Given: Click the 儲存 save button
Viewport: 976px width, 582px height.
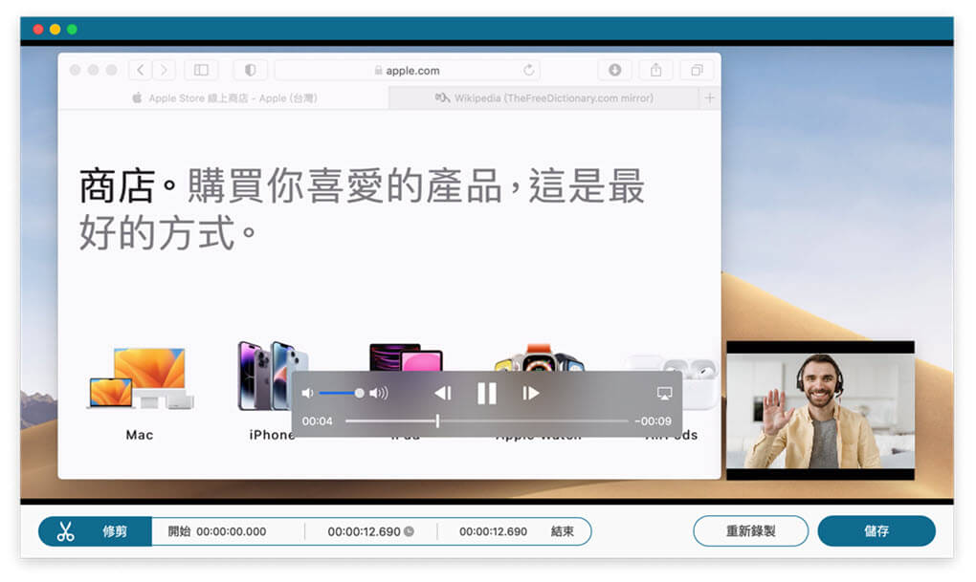Looking at the screenshot, I should pos(876,531).
